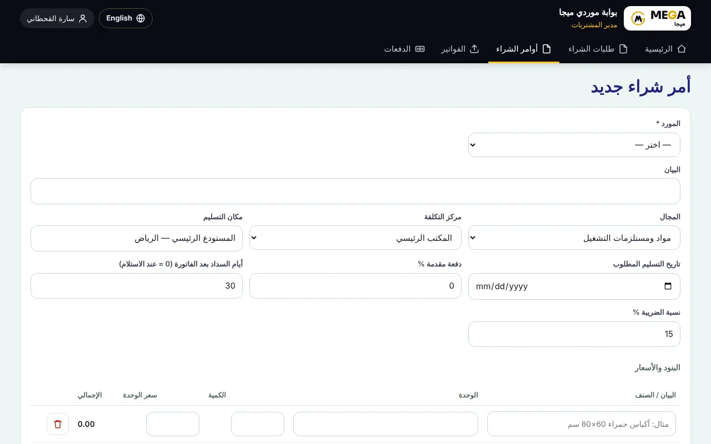Expand the المجال category dropdown
The width and height of the screenshot is (711, 444).
pos(574,238)
